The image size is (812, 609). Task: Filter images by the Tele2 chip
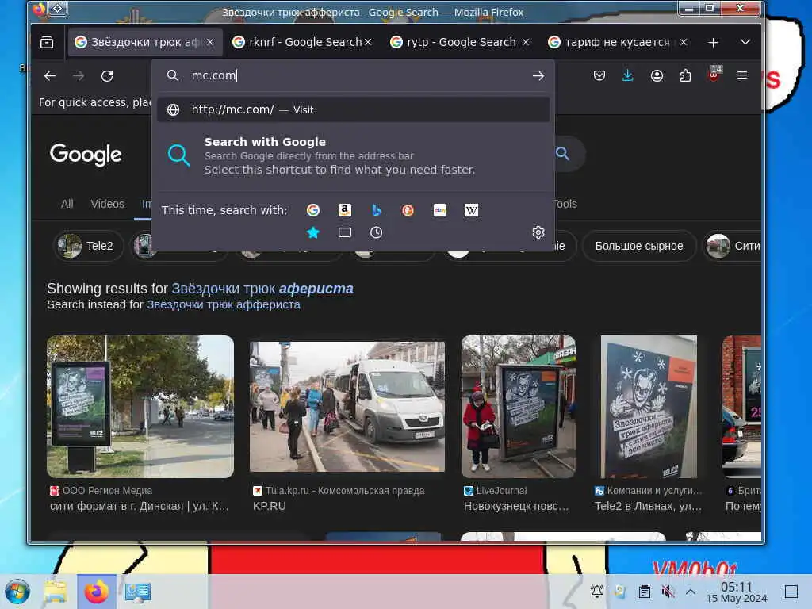tap(89, 246)
